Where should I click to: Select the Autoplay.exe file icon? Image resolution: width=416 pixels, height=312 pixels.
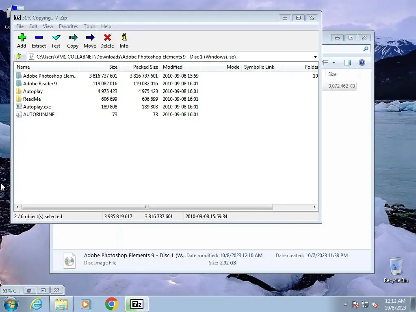(19, 107)
